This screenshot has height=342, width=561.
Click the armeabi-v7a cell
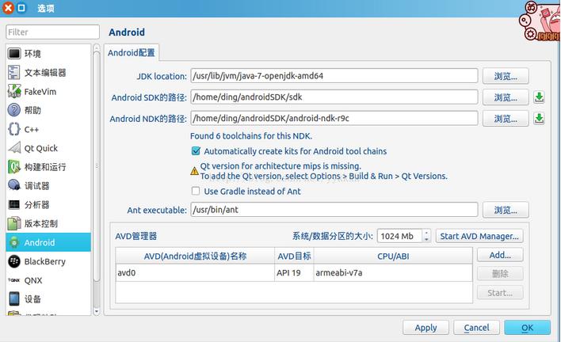(393, 272)
